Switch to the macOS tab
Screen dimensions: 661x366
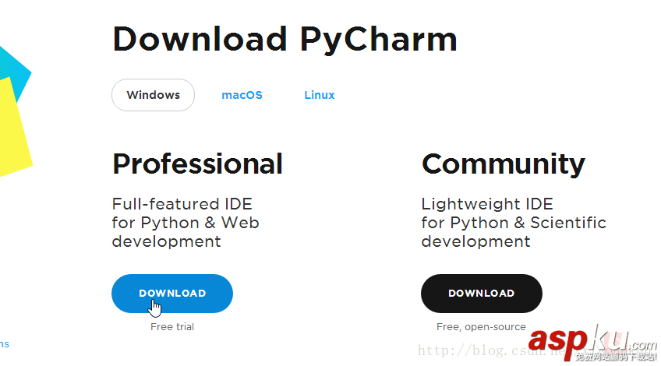point(242,95)
